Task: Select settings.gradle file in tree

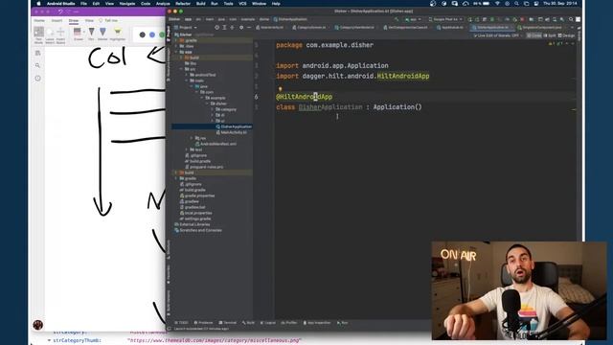Action: coord(195,218)
